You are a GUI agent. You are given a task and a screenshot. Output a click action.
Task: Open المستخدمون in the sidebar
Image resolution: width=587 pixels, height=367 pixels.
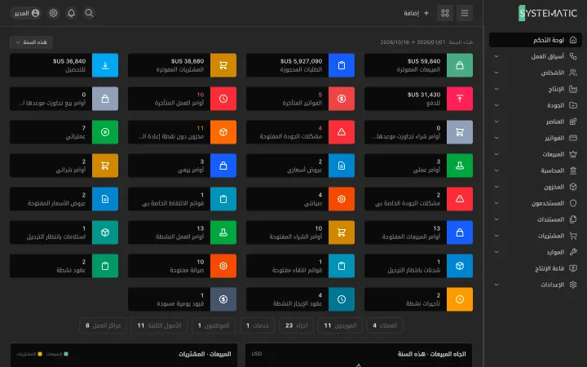coord(536,203)
